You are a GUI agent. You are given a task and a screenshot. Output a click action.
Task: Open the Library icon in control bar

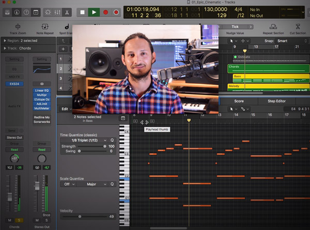click(7, 12)
